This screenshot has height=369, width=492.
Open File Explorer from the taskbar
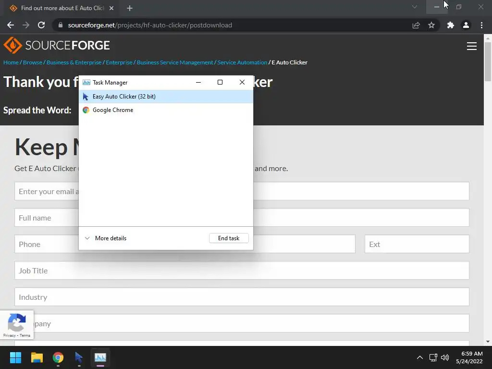pyautogui.click(x=37, y=357)
